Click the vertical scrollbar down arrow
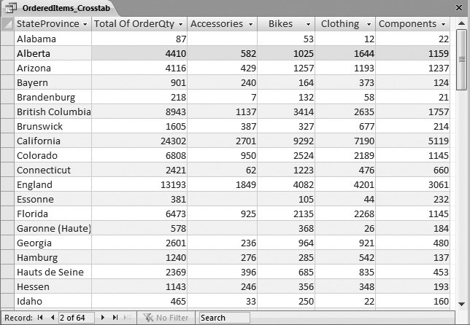This screenshot has height=325, width=470. (461, 304)
